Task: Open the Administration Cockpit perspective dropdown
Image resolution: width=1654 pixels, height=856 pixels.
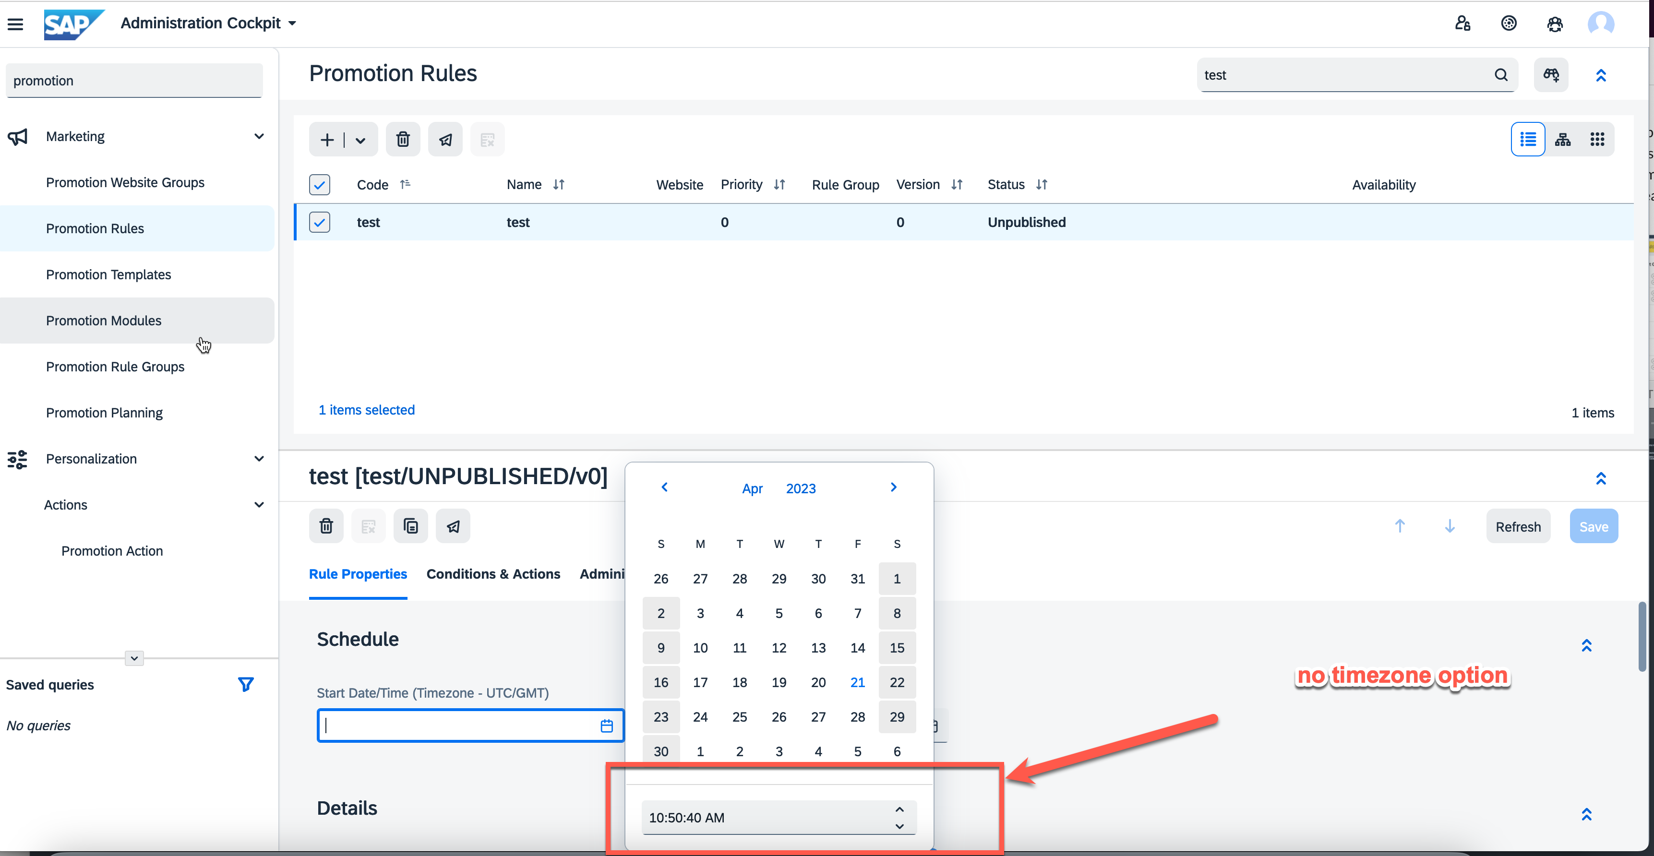Action: (x=208, y=23)
